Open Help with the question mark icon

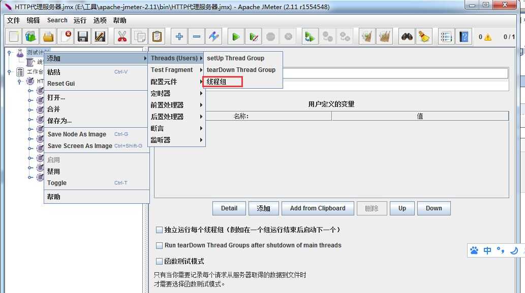(x=464, y=36)
